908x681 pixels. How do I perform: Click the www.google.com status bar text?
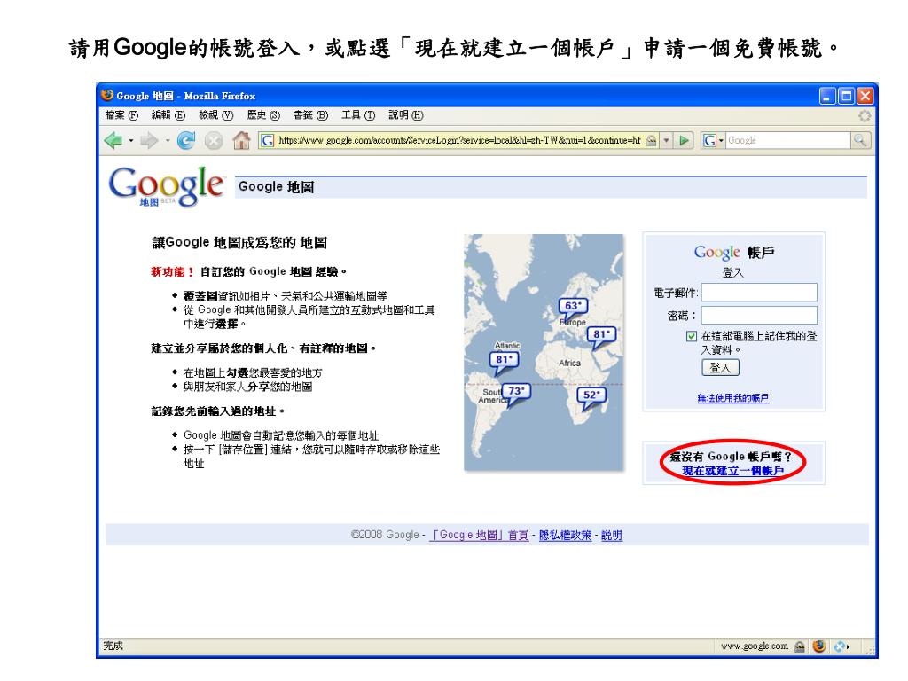(755, 646)
